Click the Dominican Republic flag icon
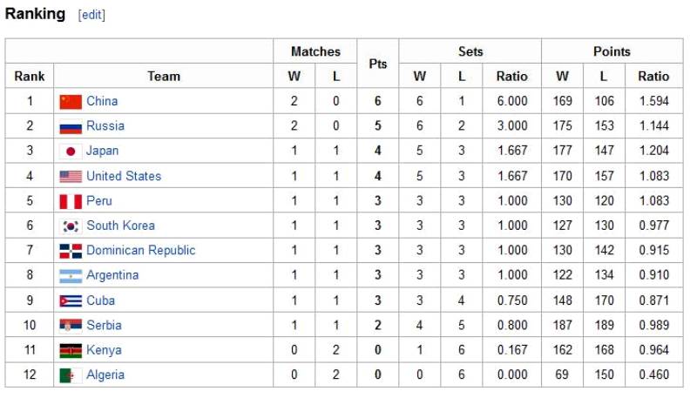Image resolution: width=697 pixels, height=398 pixels. 71,251
